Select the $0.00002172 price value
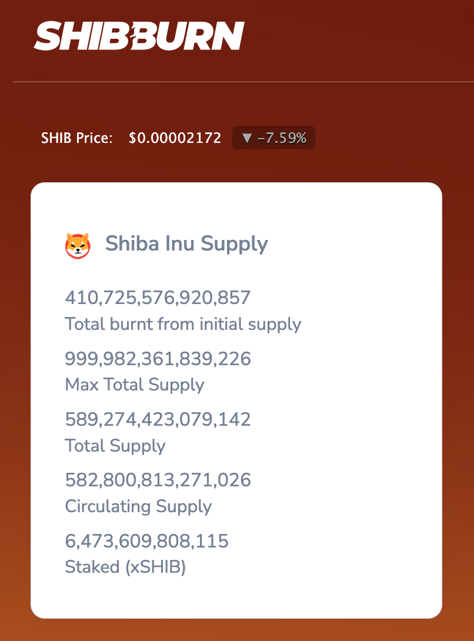 click(x=175, y=138)
